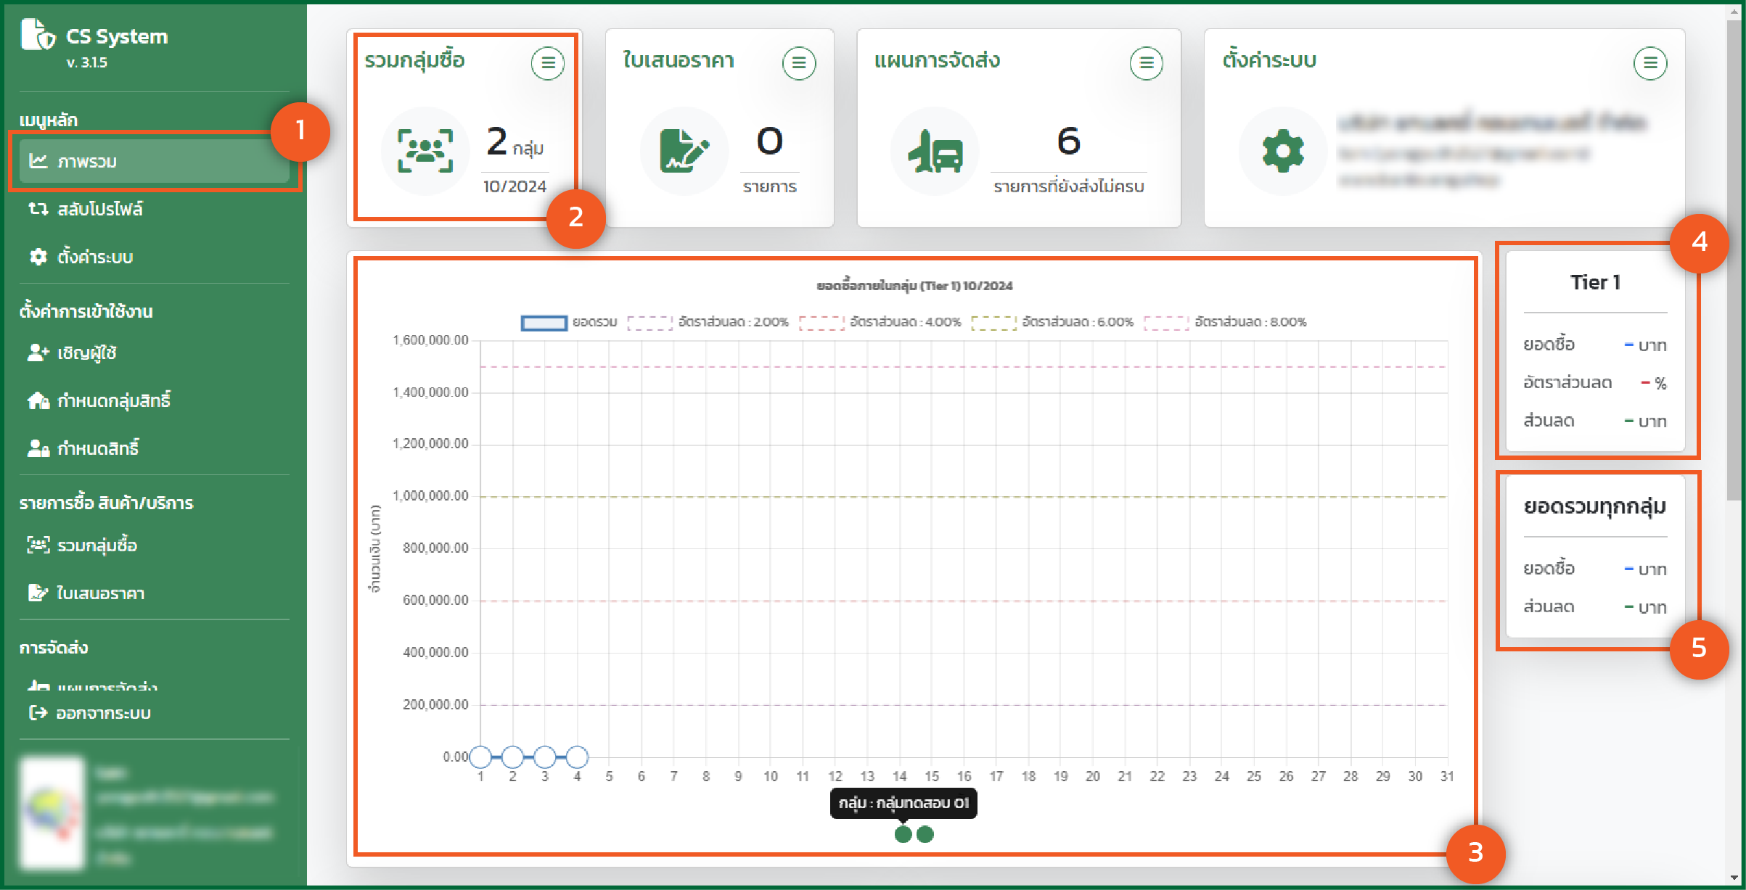
Task: Click the CS System logo icon
Action: tap(38, 35)
